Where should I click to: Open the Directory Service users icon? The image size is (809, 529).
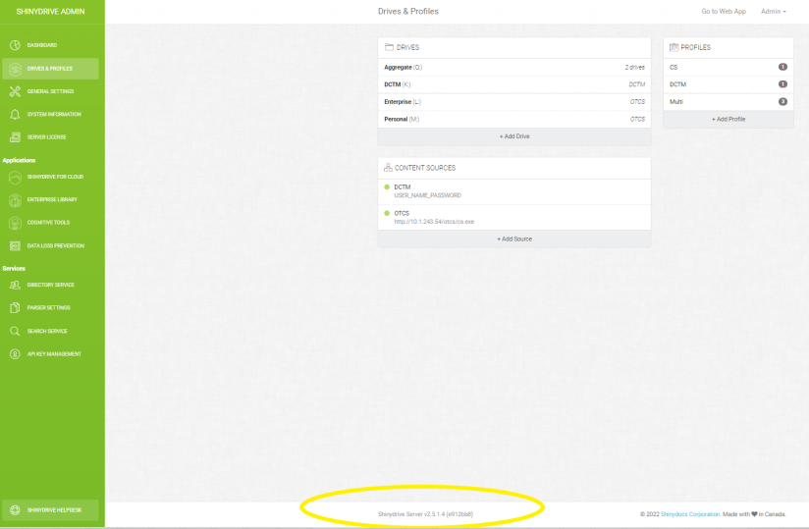[15, 285]
